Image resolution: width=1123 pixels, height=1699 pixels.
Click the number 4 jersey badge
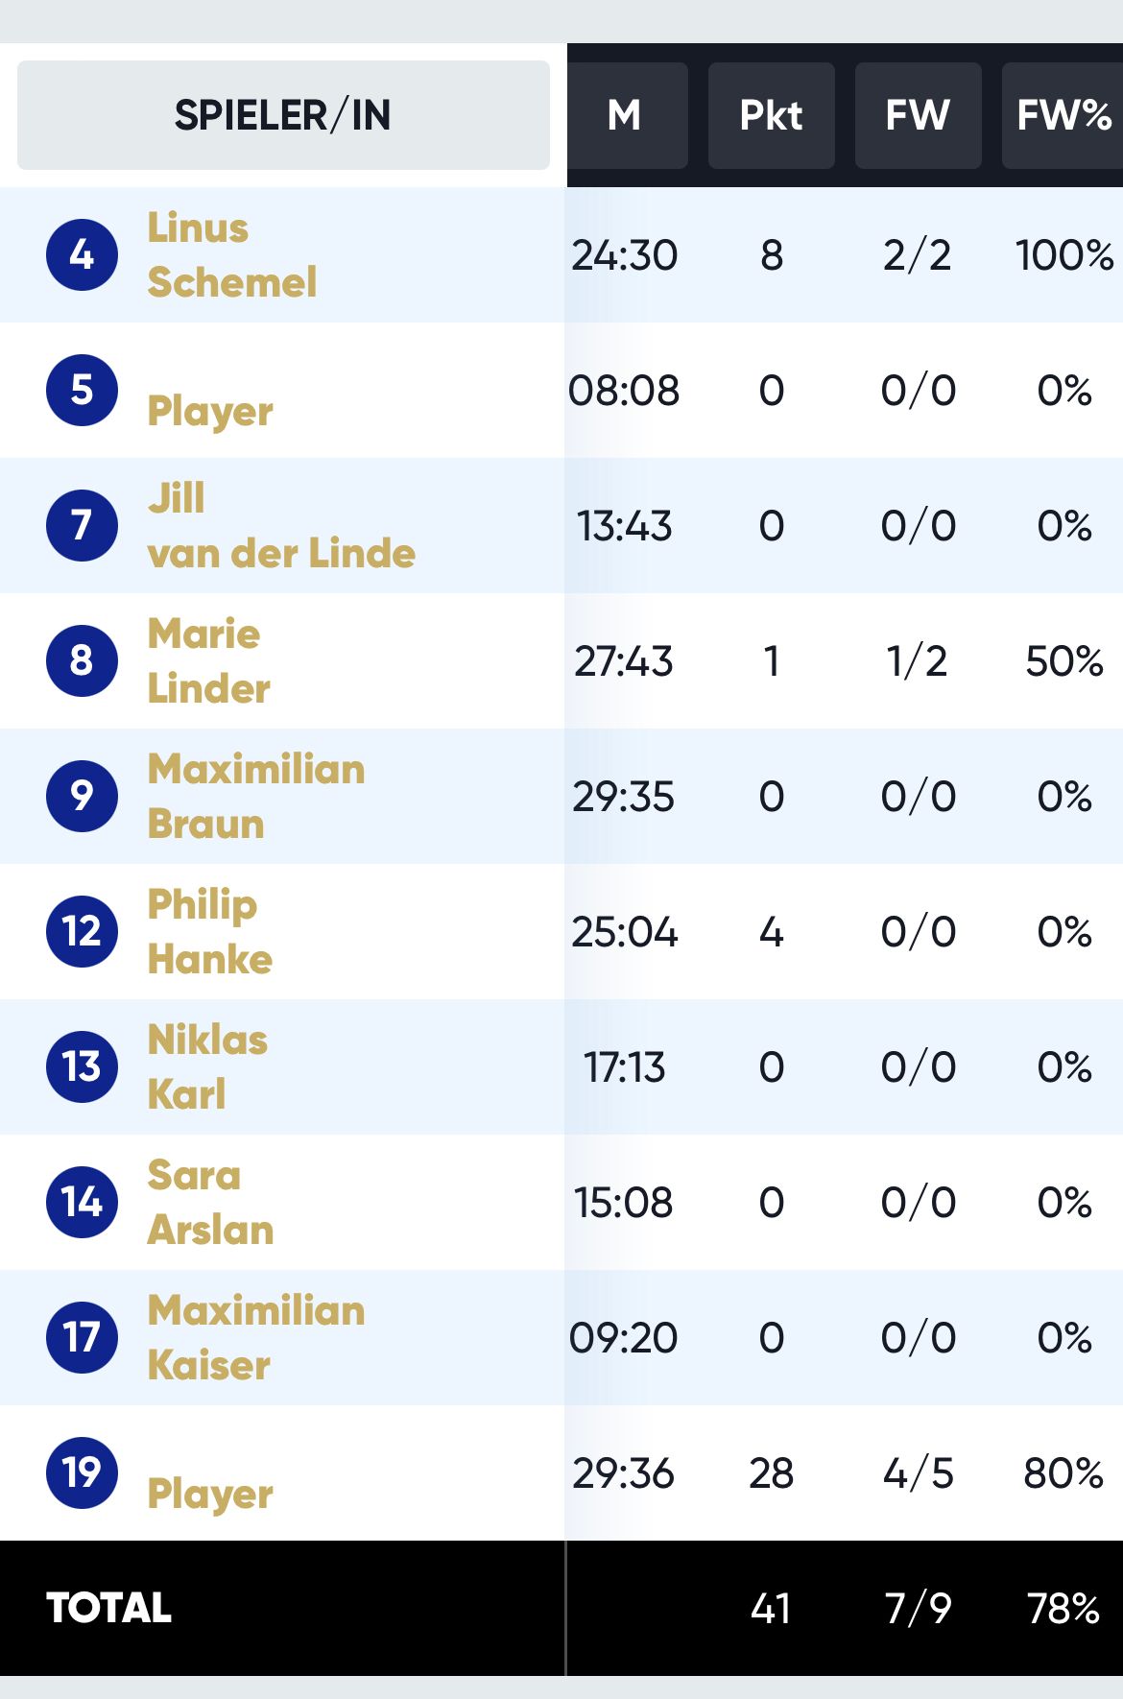(83, 255)
